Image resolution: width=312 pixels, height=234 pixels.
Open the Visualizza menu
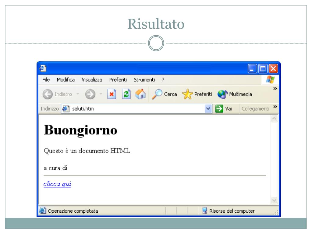[x=92, y=80]
